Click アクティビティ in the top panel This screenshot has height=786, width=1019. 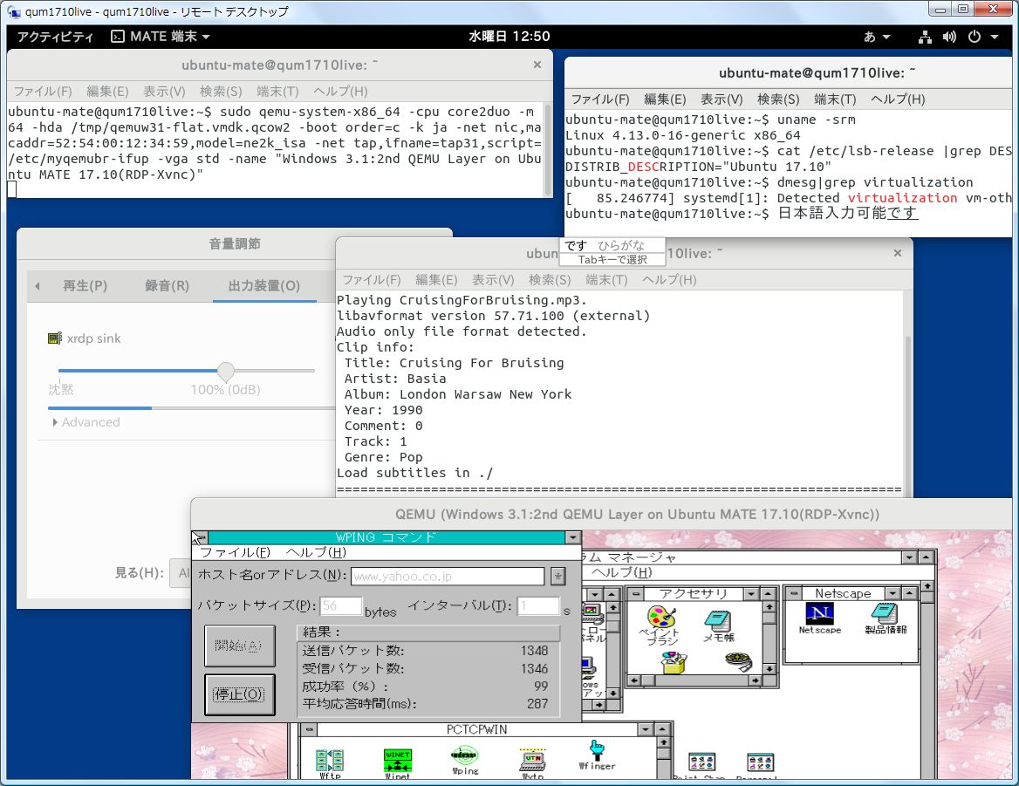(55, 37)
